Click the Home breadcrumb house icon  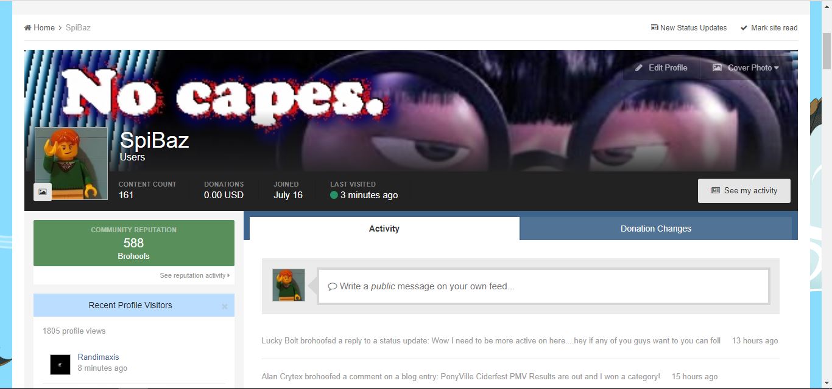point(28,28)
